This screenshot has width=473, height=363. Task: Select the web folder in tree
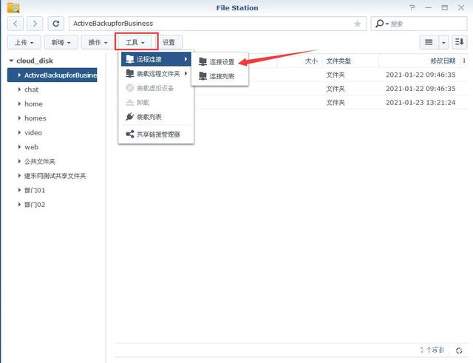pos(31,147)
